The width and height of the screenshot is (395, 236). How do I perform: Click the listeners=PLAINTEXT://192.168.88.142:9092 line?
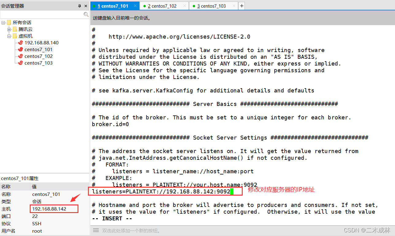click(161, 192)
